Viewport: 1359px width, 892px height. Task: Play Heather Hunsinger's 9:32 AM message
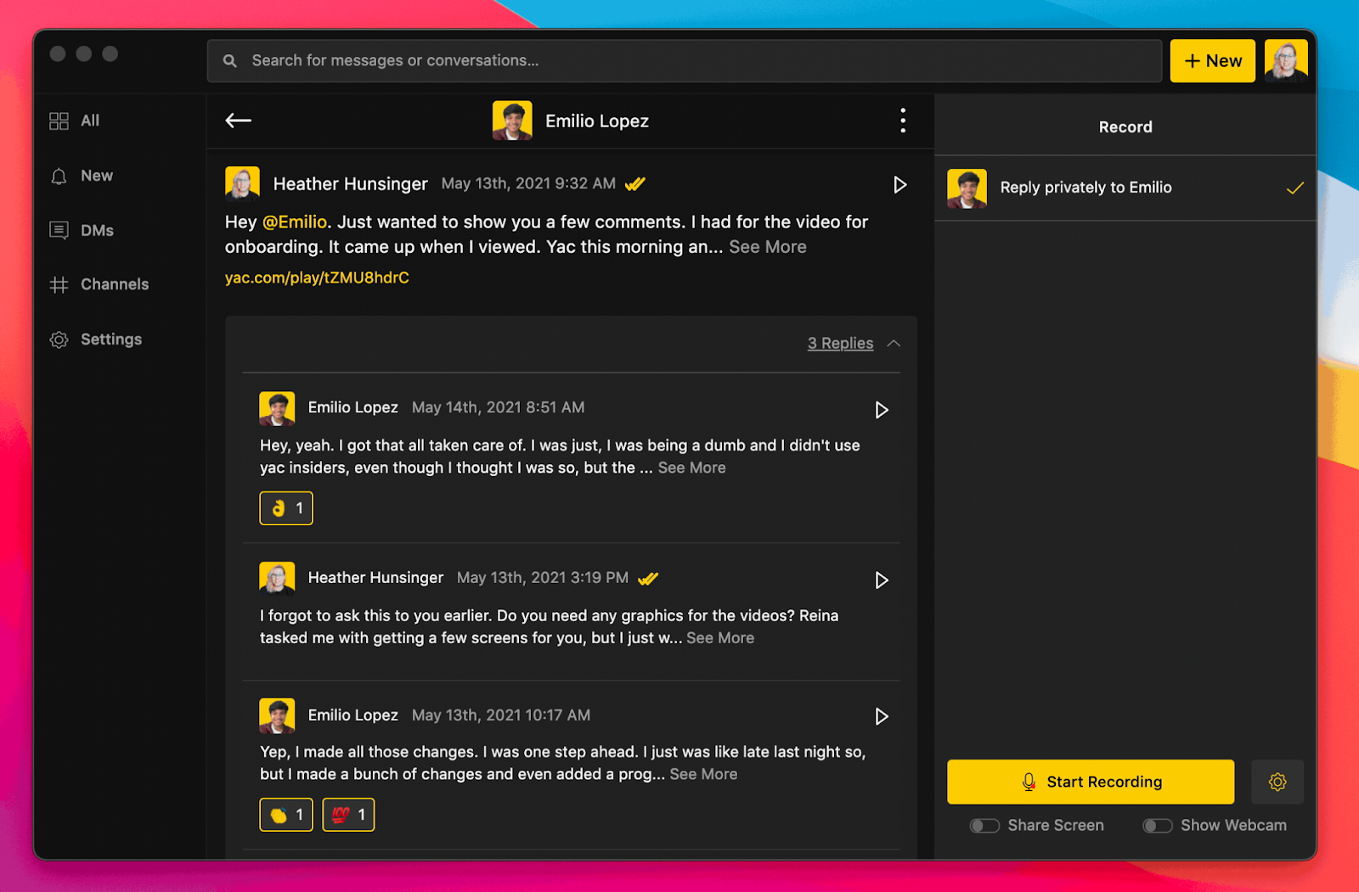pyautogui.click(x=900, y=184)
